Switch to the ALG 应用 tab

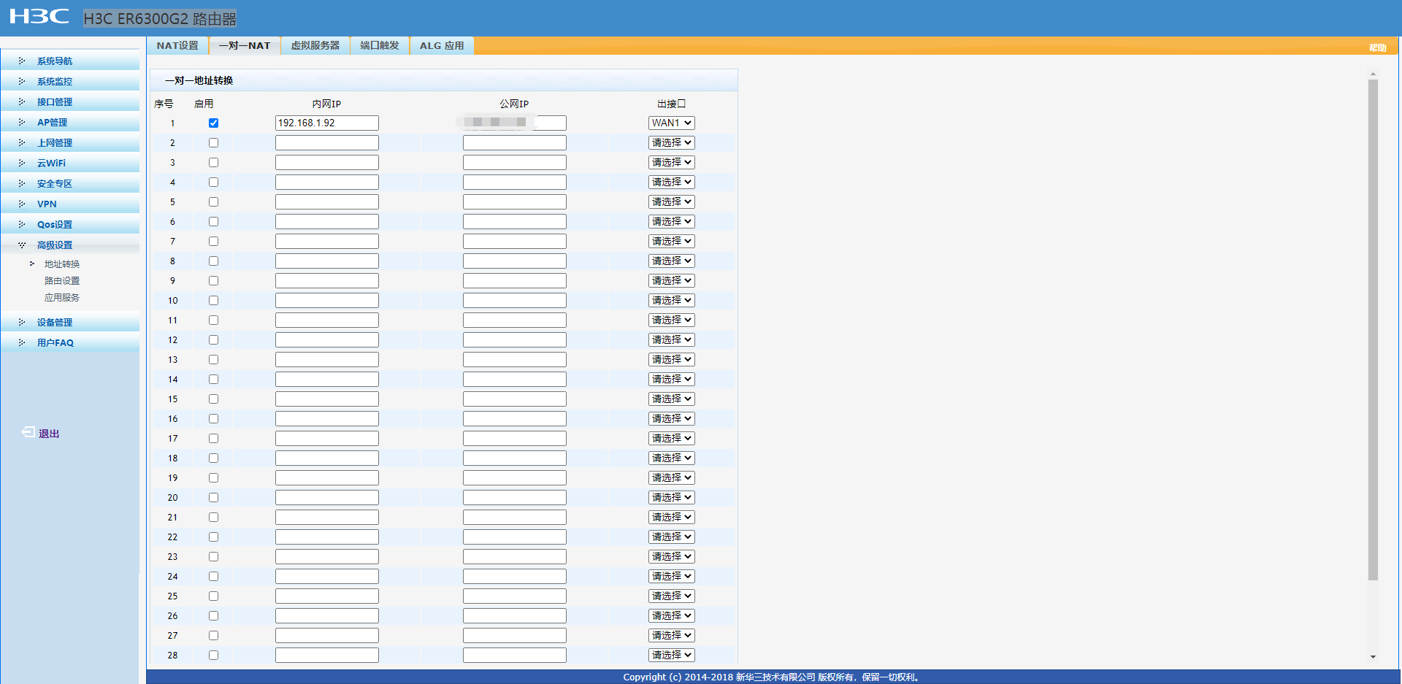(442, 45)
